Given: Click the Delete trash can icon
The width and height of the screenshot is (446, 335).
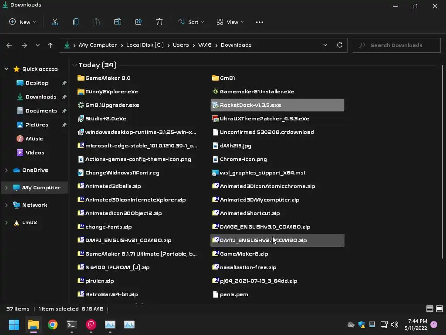Looking at the screenshot, I should tap(159, 22).
